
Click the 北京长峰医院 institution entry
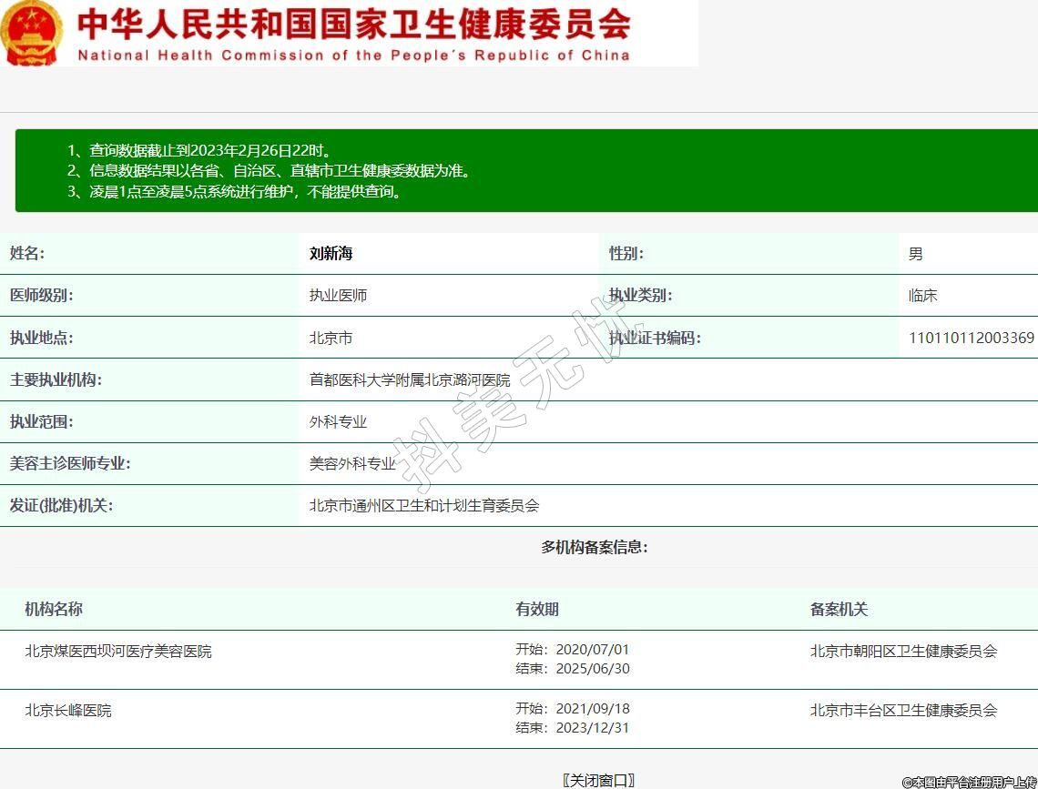click(68, 710)
